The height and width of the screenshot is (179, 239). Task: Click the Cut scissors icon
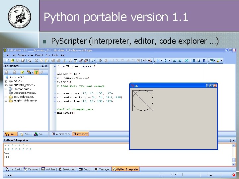[x=36, y=61]
